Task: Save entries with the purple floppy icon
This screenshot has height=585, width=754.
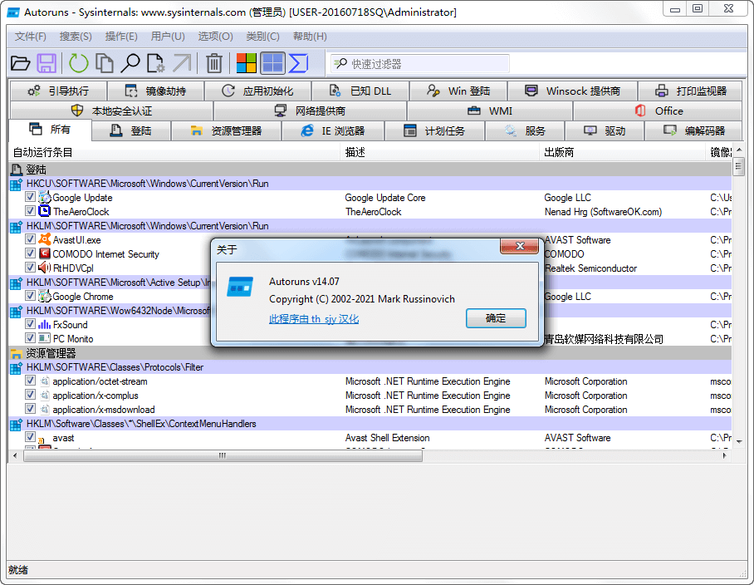Action: [x=47, y=63]
